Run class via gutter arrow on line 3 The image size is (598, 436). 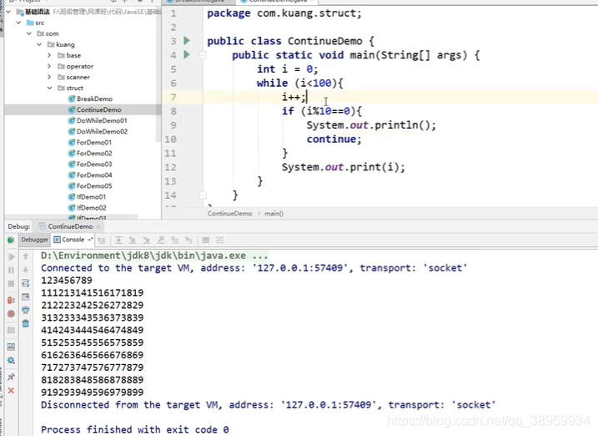[187, 40]
